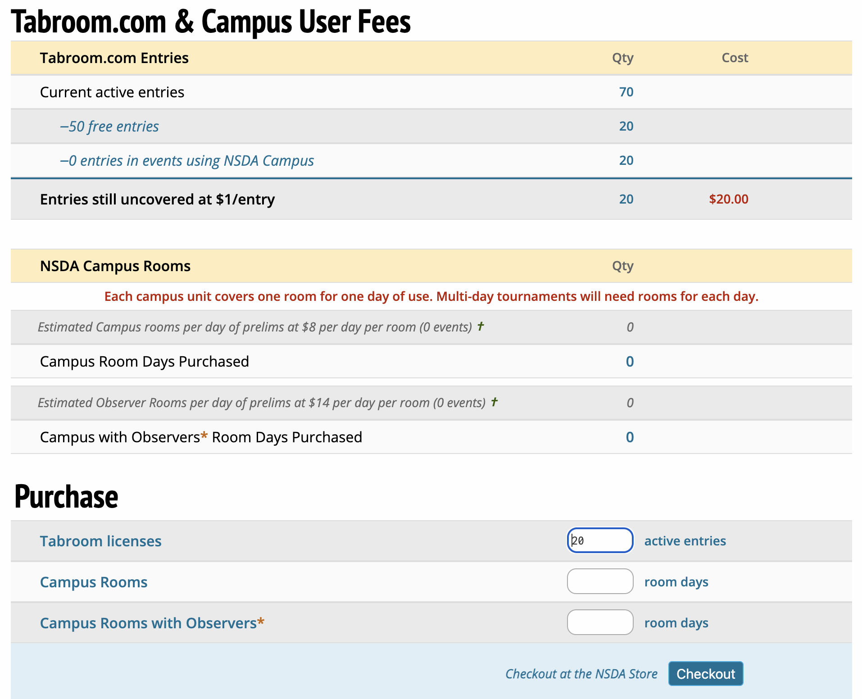The image size is (862, 699).
Task: Click the Checkout at the NSDA Store text
Action: click(x=581, y=674)
